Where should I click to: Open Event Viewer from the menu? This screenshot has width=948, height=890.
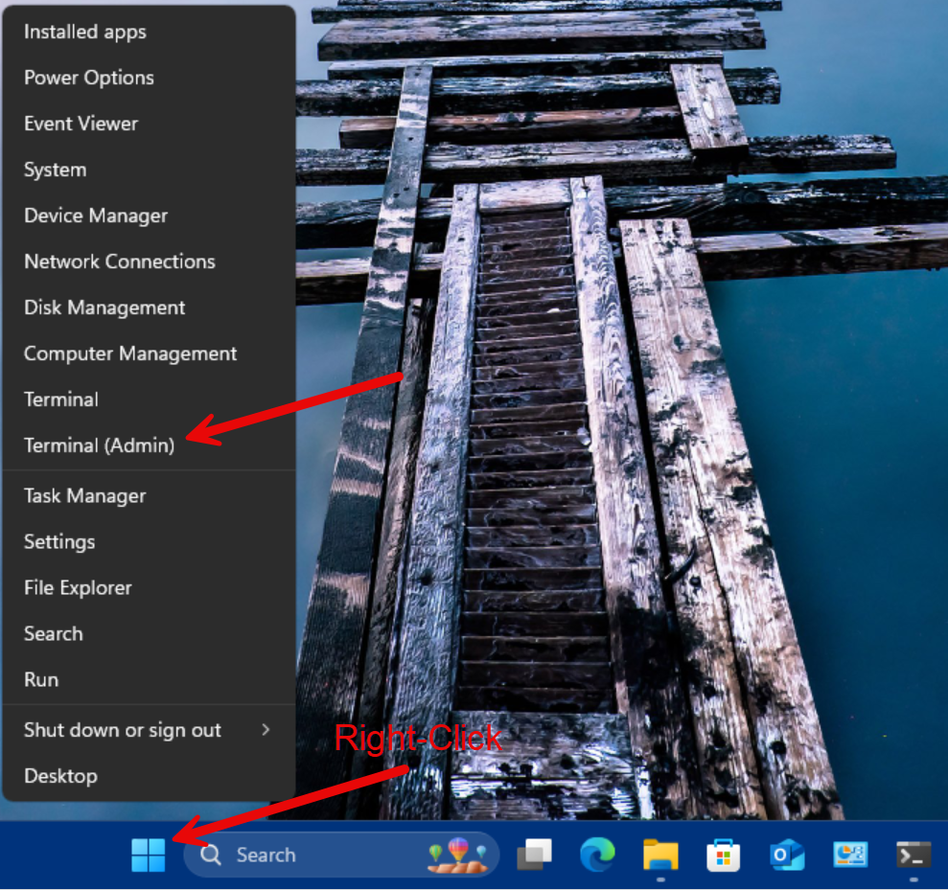[81, 124]
